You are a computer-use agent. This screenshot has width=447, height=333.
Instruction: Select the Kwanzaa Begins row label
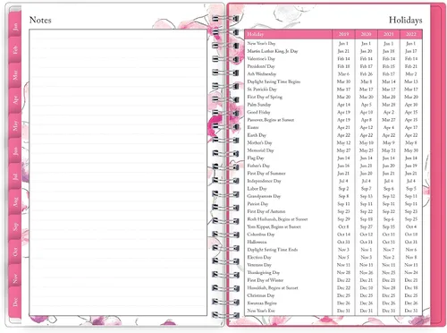coord(262,303)
